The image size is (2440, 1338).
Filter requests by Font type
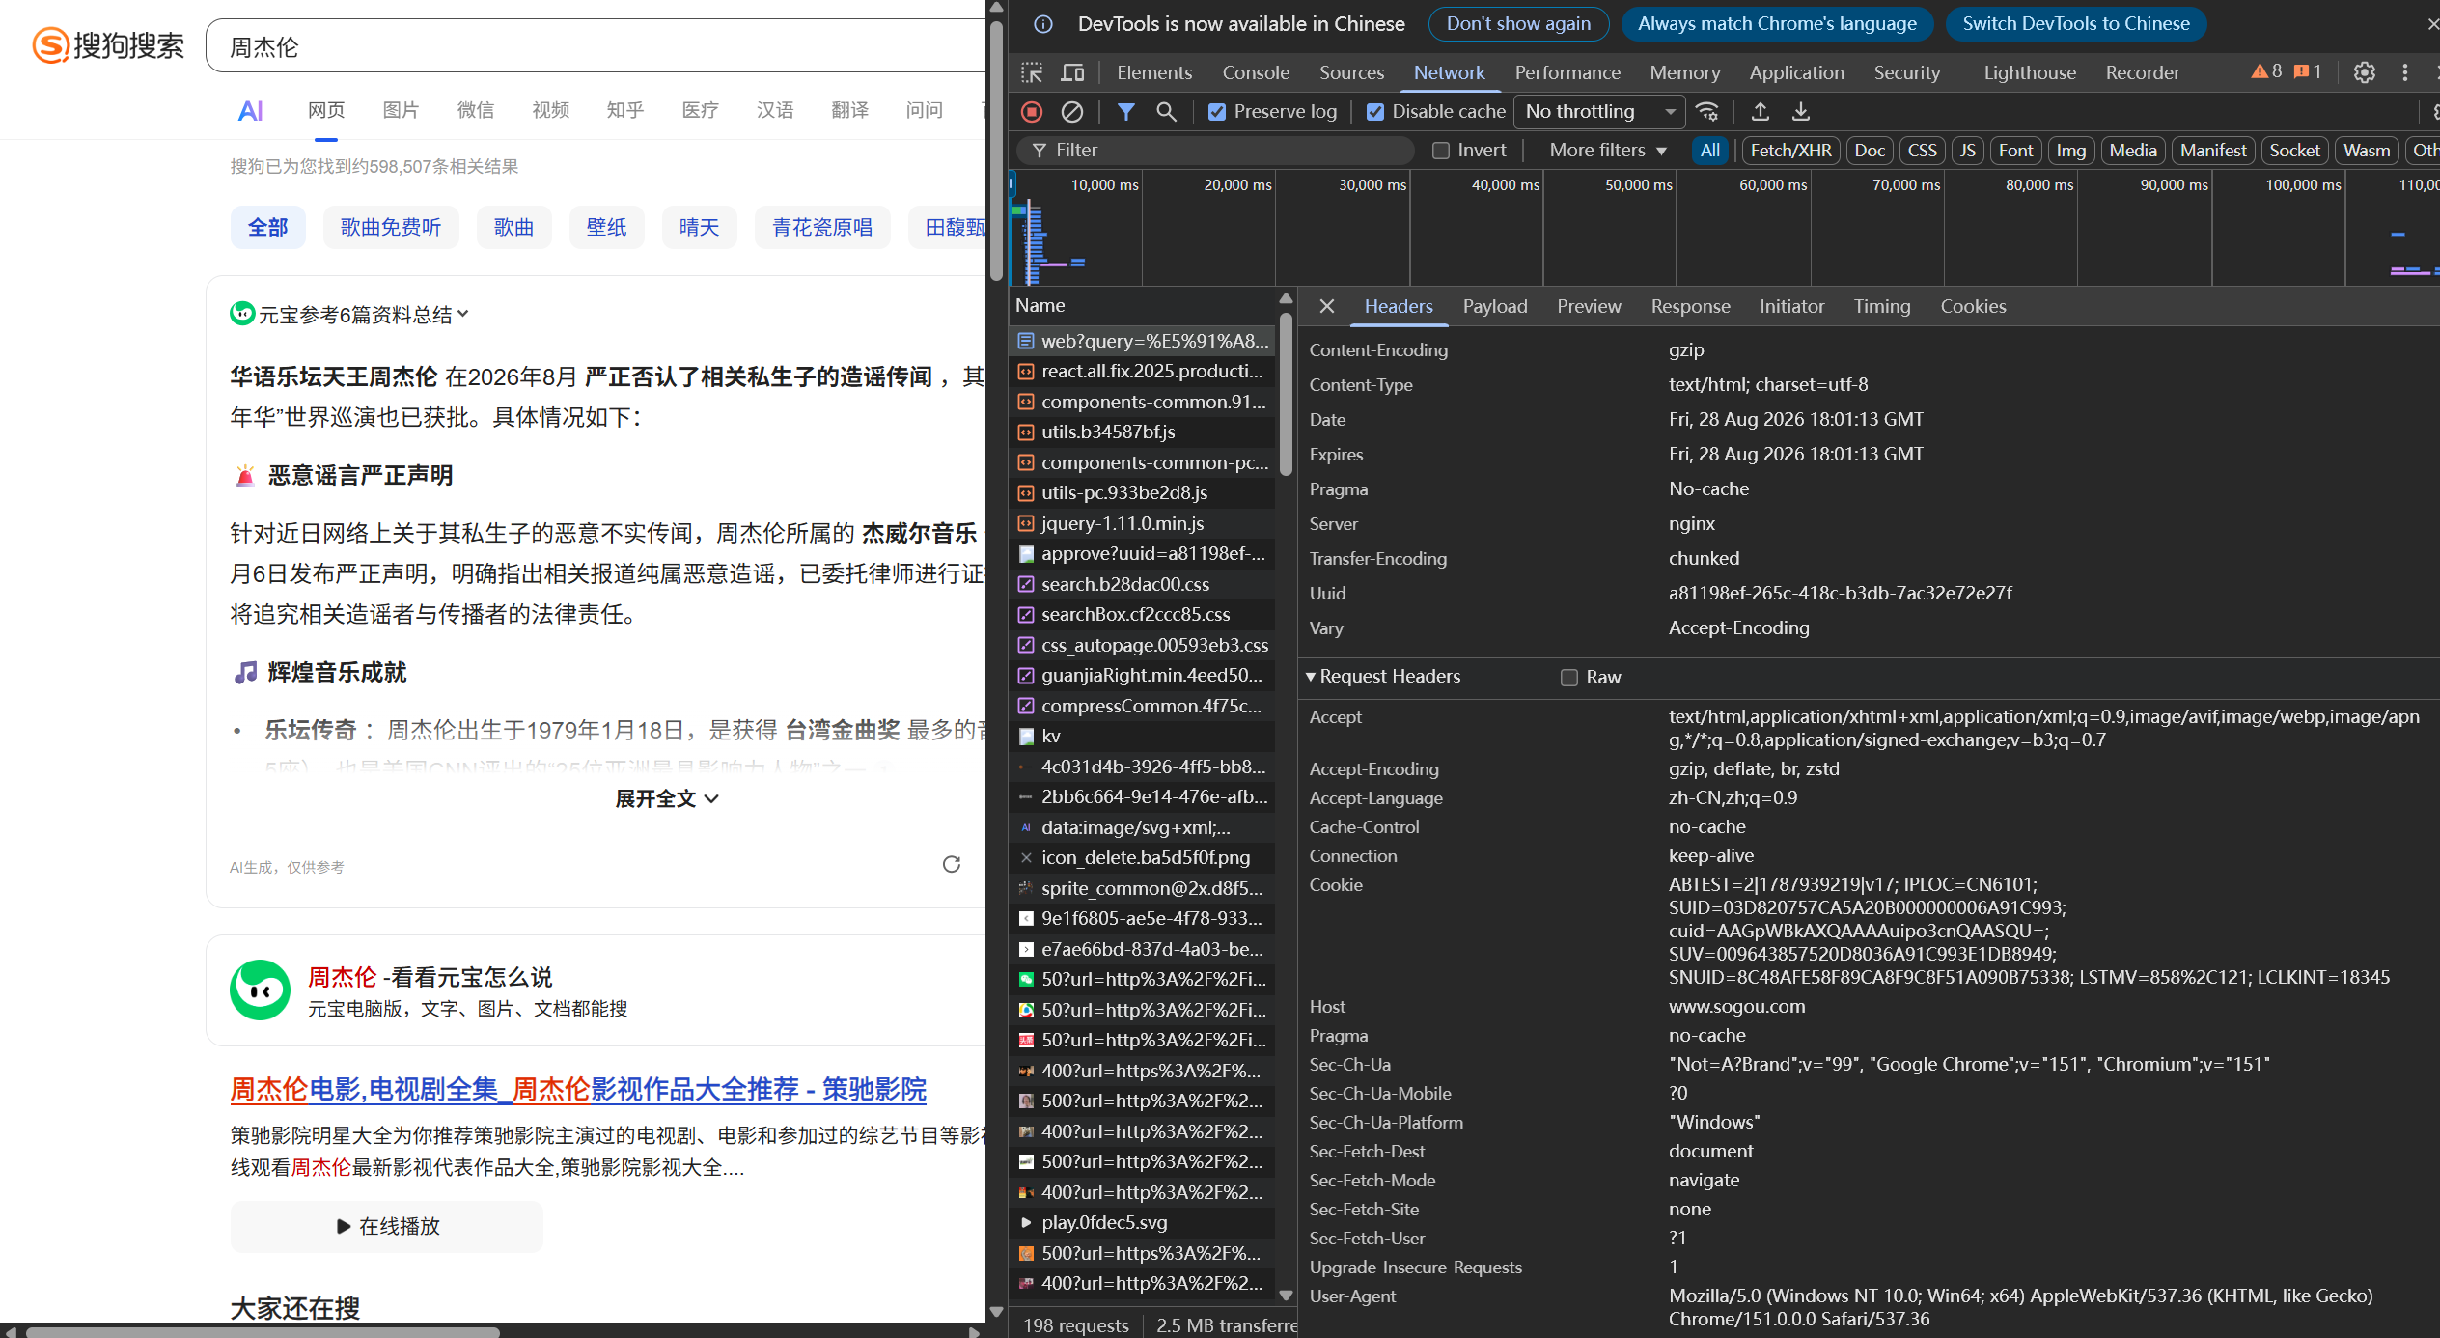pos(2015,151)
